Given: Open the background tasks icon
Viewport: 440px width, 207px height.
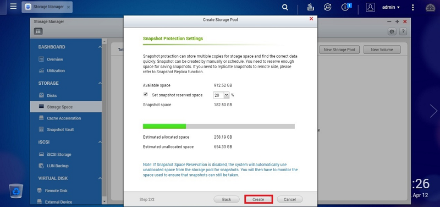Looking at the screenshot, I should 310,8.
